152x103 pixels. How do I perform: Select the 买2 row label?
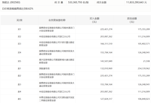coord(20,37)
